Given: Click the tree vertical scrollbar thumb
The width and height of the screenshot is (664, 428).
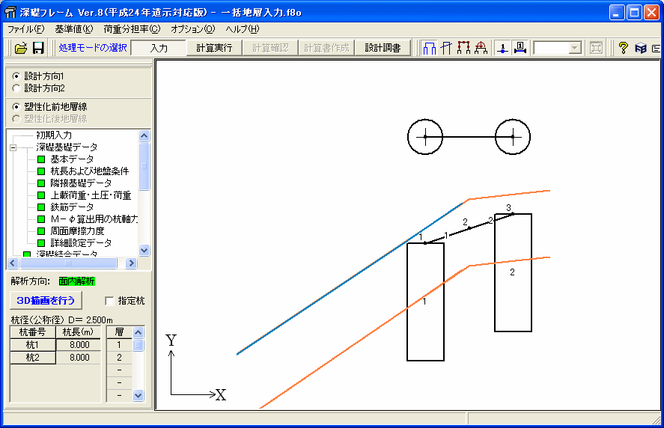Looking at the screenshot, I should (144, 166).
